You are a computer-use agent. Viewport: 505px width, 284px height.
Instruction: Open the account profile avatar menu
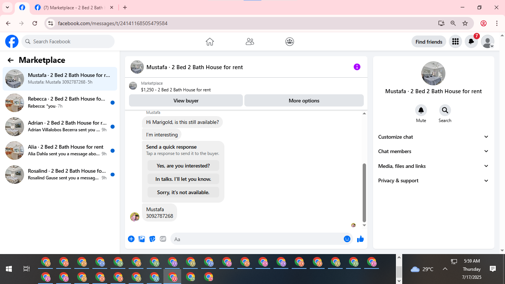(x=488, y=41)
